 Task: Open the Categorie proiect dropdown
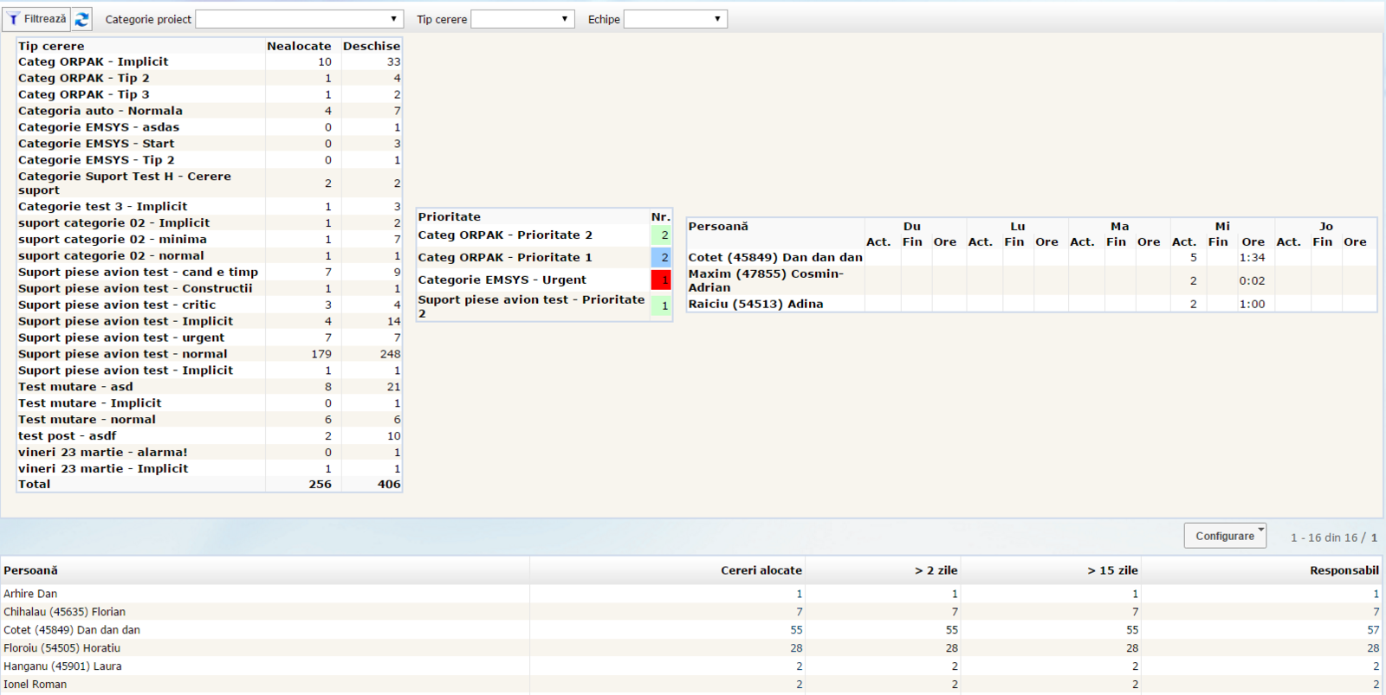(x=298, y=19)
